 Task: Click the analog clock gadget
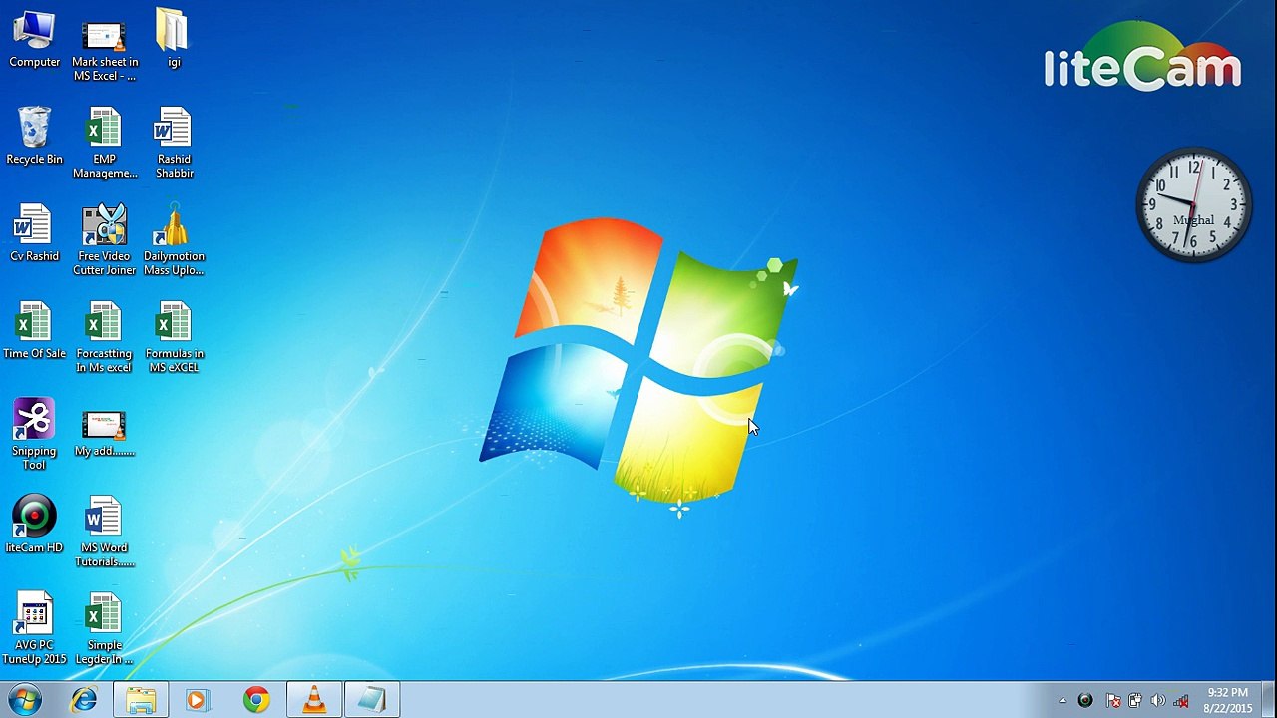click(1193, 205)
